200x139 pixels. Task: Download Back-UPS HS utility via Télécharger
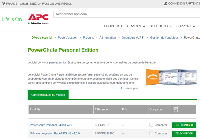[184, 134]
